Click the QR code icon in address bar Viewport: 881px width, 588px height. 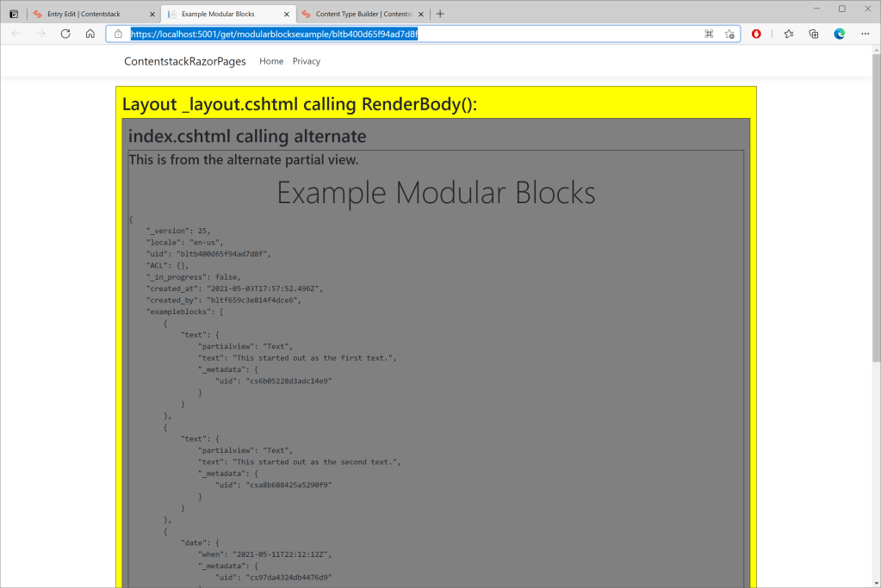click(x=709, y=34)
